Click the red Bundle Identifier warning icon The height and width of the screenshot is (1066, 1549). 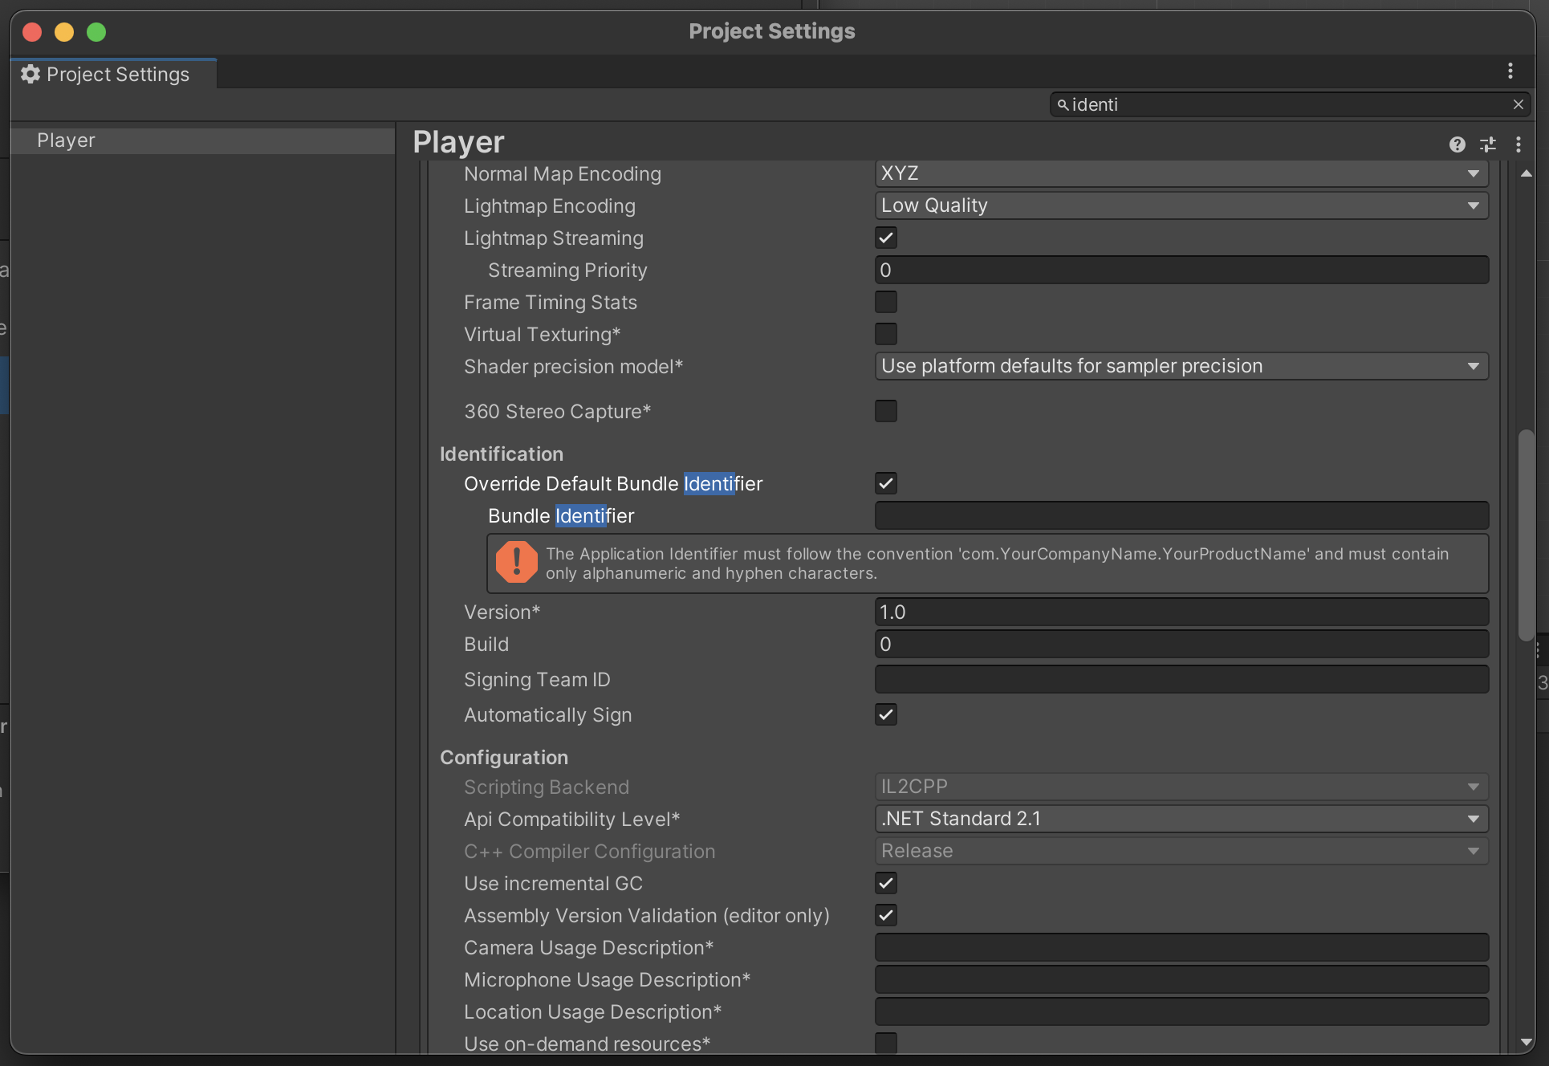(x=516, y=562)
